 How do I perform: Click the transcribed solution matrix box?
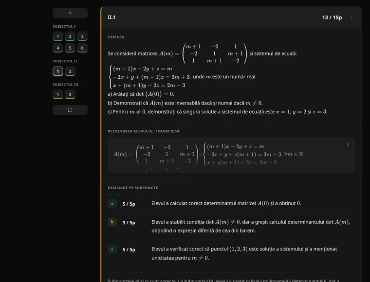(231, 155)
